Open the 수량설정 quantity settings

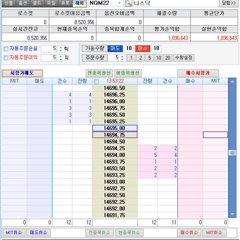pos(183,58)
